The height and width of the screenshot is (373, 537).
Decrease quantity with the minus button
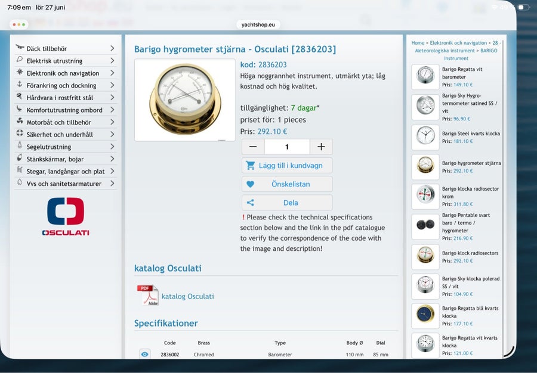click(x=253, y=147)
